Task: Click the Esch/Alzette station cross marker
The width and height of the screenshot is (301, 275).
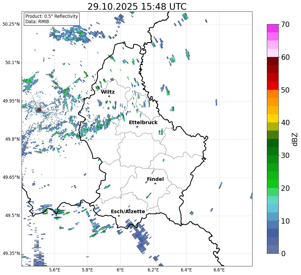Action: coord(119,216)
